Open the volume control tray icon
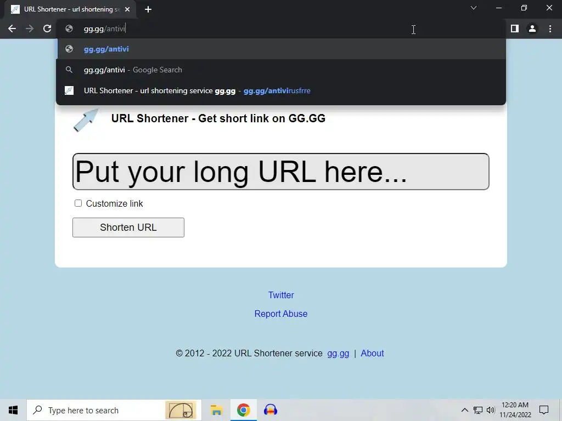The width and height of the screenshot is (562, 421). pos(491,410)
